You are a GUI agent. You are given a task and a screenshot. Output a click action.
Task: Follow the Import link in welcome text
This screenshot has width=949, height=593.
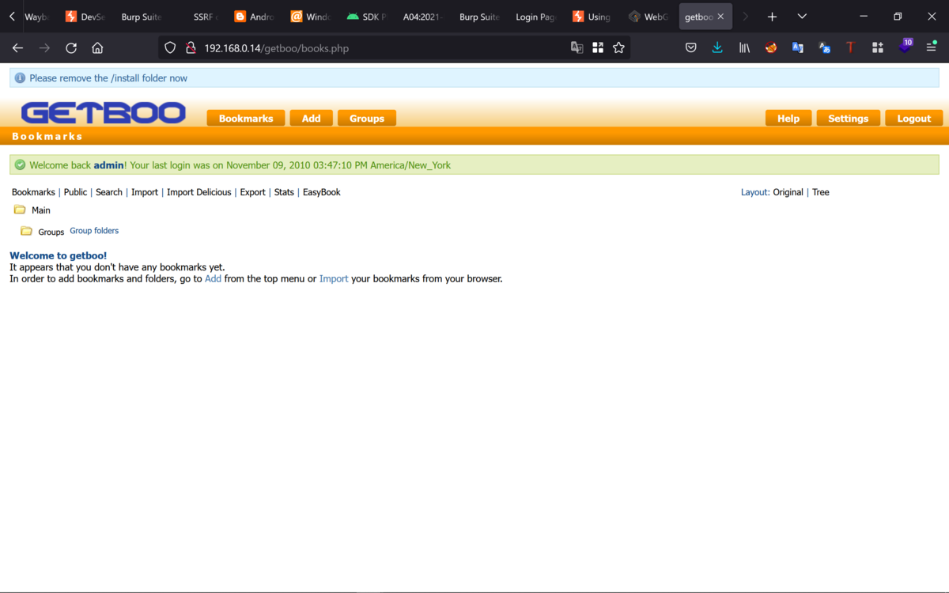pos(334,278)
